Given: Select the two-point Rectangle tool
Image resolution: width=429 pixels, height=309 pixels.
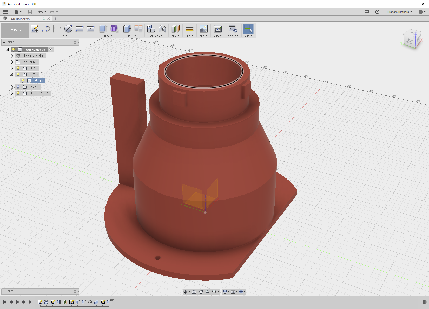Looking at the screenshot, I should click(80, 29).
